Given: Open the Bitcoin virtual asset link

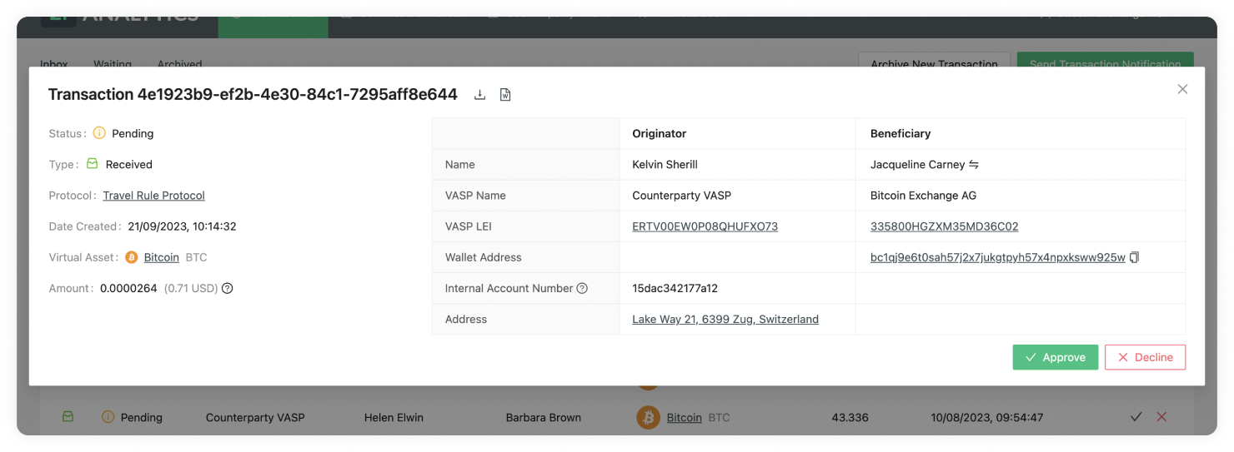Looking at the screenshot, I should [x=162, y=258].
